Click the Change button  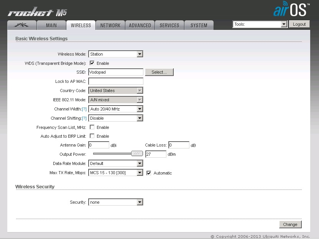290,224
